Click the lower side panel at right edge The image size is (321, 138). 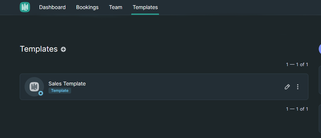point(320,119)
